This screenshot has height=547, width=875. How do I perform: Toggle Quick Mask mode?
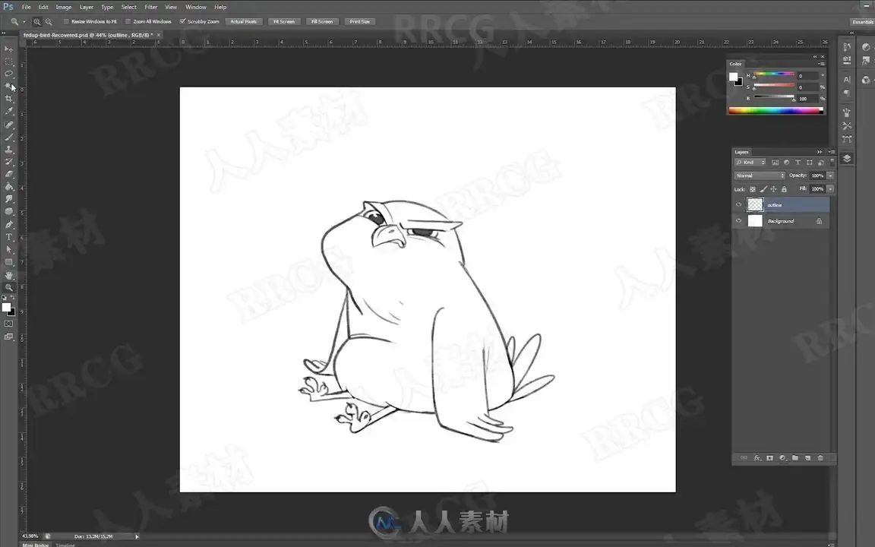tap(9, 324)
